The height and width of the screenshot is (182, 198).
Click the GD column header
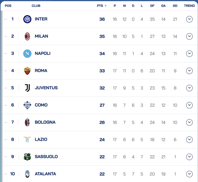(x=175, y=6)
